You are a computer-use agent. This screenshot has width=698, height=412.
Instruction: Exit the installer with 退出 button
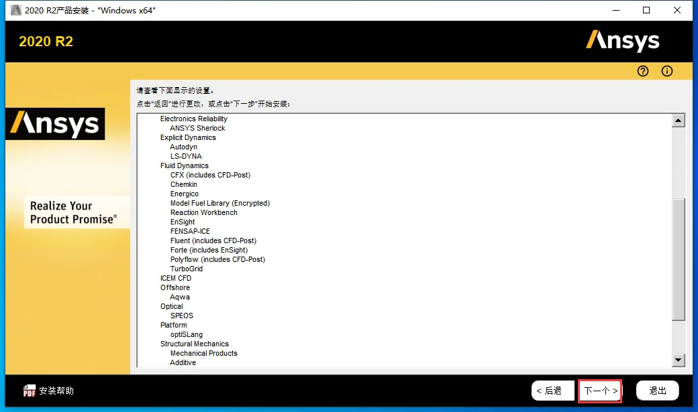click(658, 391)
